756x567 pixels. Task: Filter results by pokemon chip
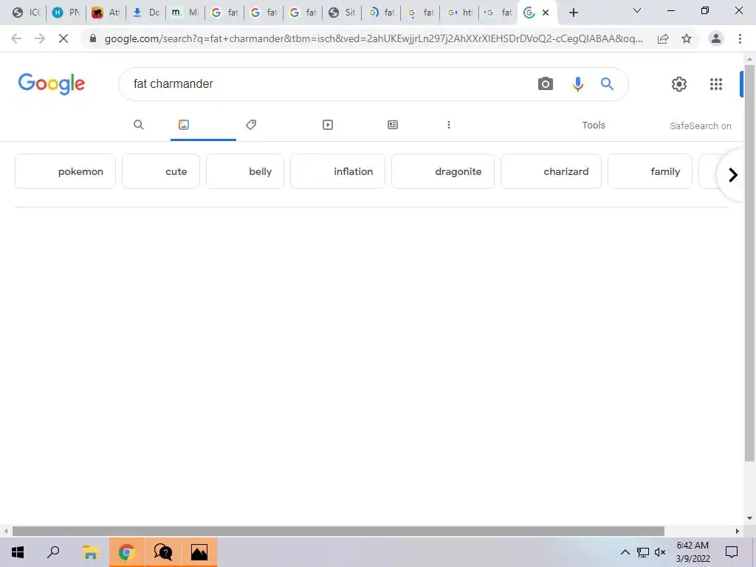point(65,171)
